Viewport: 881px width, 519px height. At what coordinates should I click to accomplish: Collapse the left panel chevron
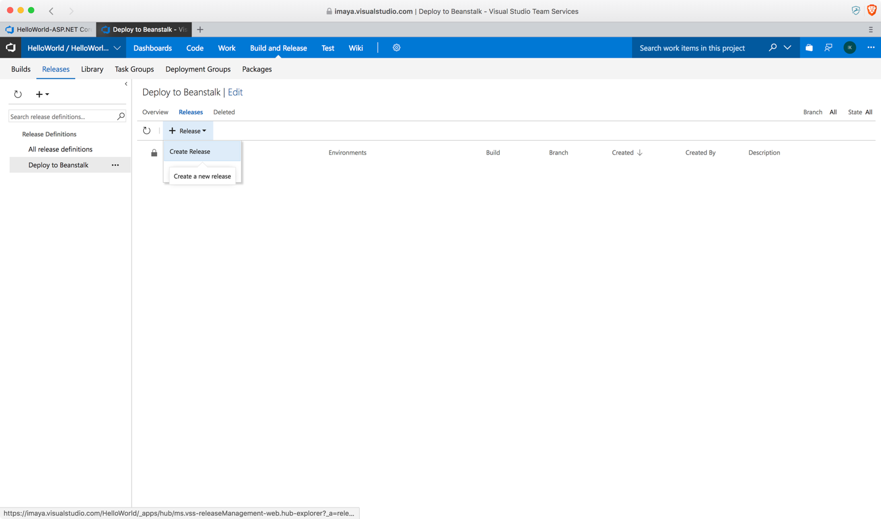pos(126,84)
